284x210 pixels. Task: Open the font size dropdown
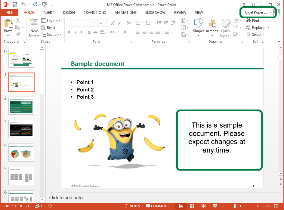tap(107, 23)
